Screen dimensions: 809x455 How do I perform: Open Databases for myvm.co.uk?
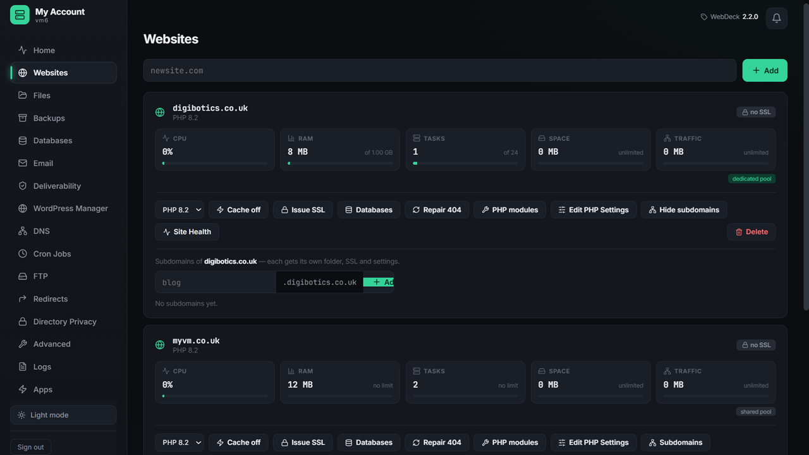[368, 442]
